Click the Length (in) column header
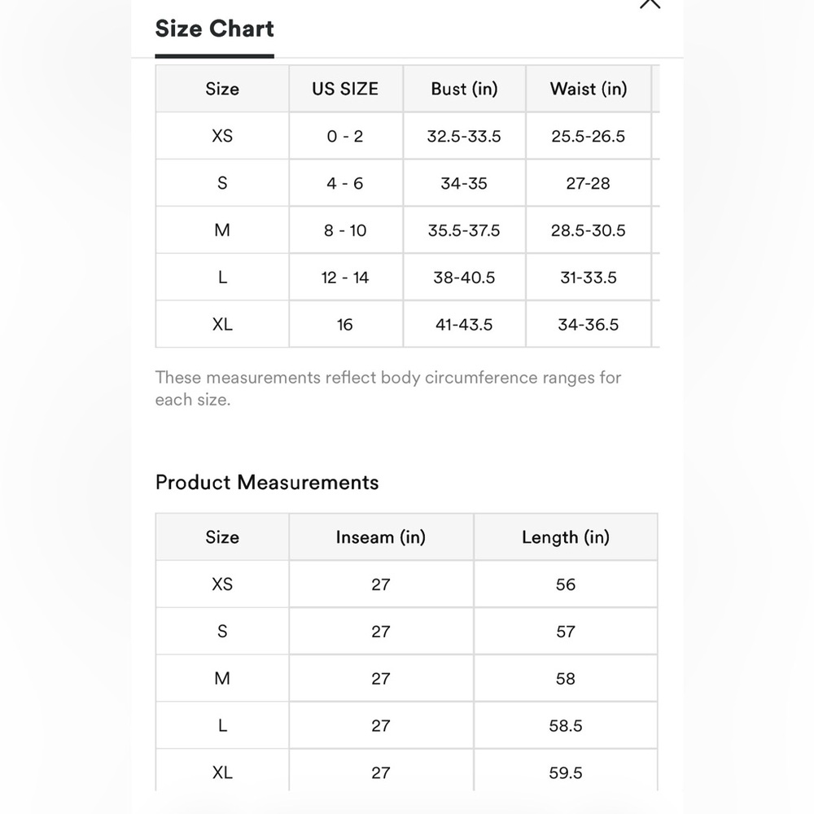The width and height of the screenshot is (814, 814). point(566,537)
